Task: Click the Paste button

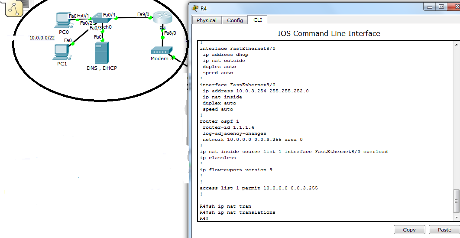Action: (444, 230)
